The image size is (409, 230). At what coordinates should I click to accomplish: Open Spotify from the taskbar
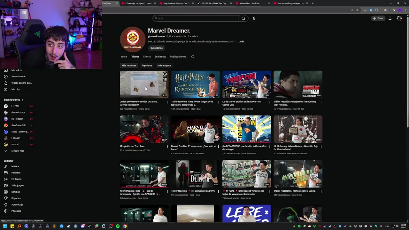pos(118,226)
